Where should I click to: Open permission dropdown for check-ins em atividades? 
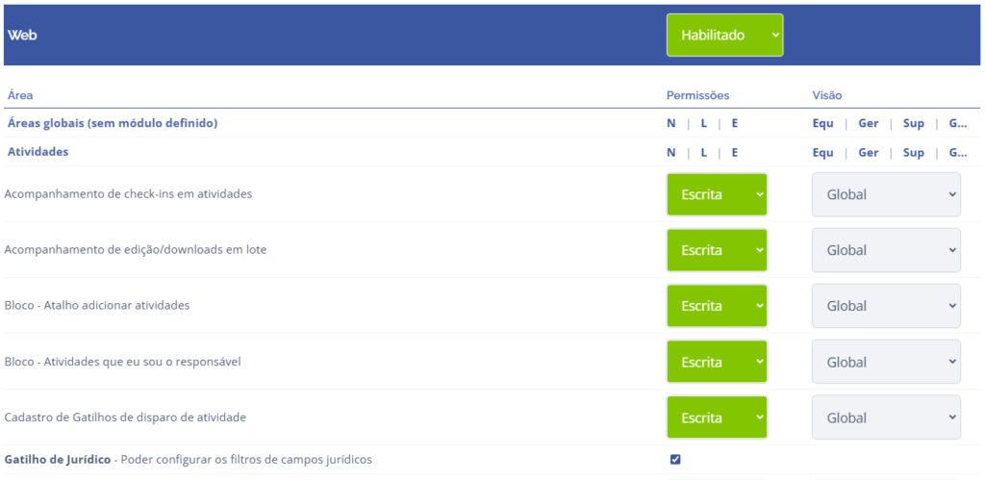click(717, 194)
